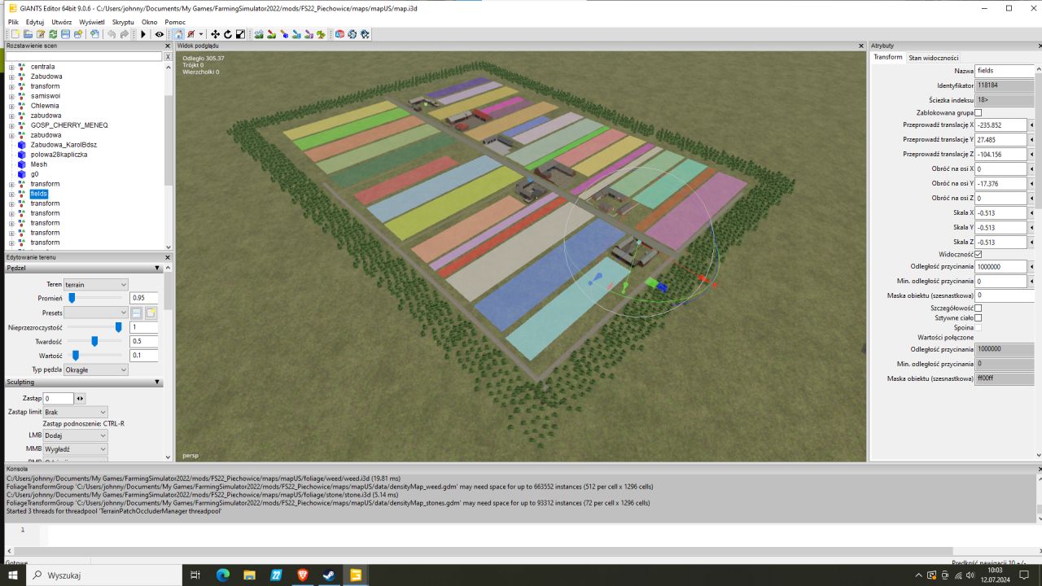The height and width of the screenshot is (586, 1042).
Task: Switch to the Stan widoczności tab
Action: (934, 58)
